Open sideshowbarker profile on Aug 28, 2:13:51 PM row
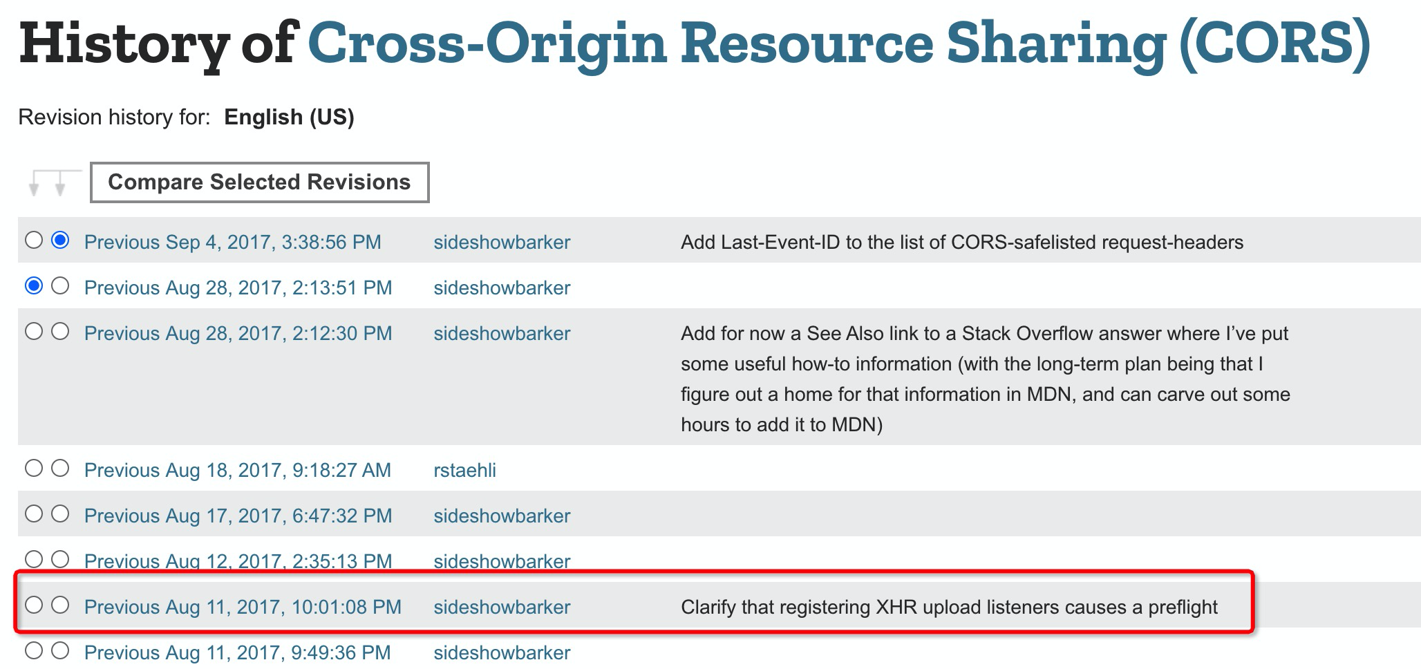This screenshot has height=669, width=1421. [502, 288]
